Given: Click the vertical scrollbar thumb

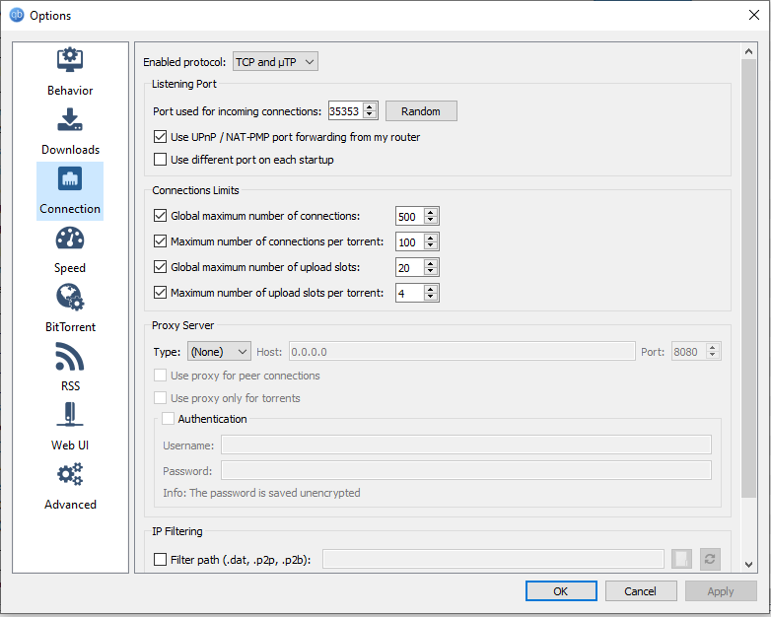Looking at the screenshot, I should [x=748, y=278].
